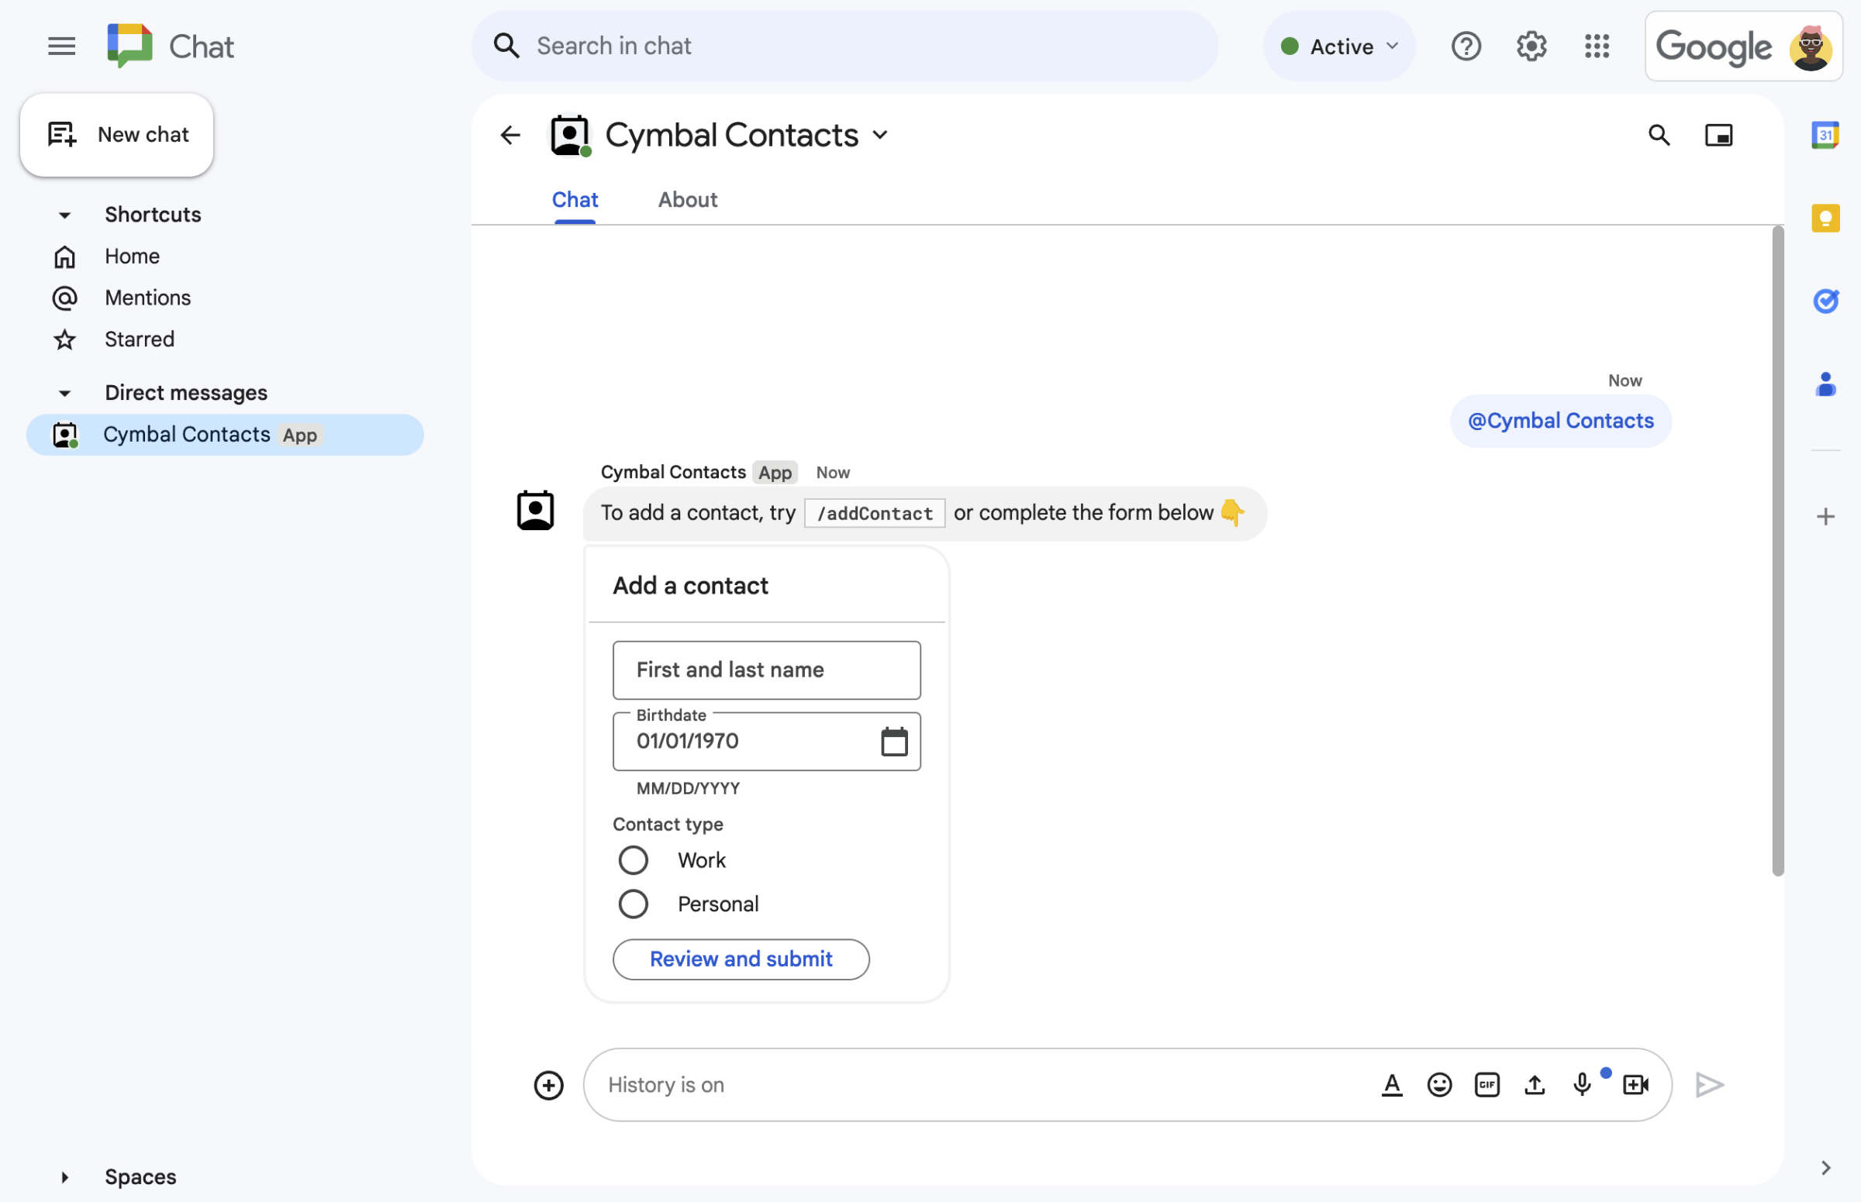The height and width of the screenshot is (1202, 1861).
Task: Click the split view toggle icon
Action: coord(1718,134)
